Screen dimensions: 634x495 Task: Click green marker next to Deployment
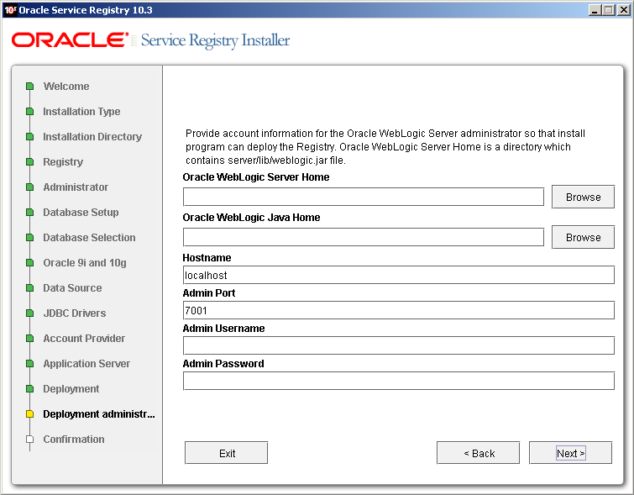[29, 389]
